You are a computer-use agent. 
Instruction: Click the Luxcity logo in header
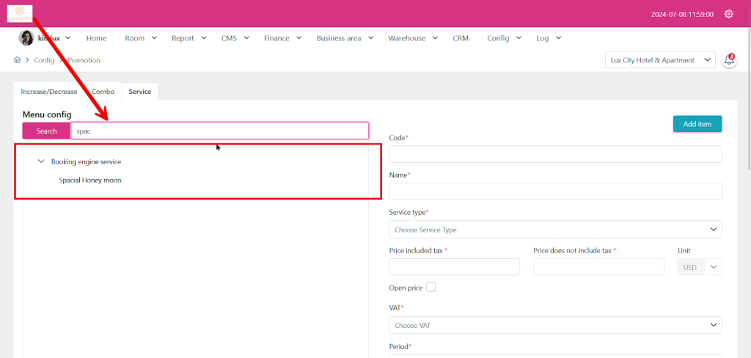point(20,13)
